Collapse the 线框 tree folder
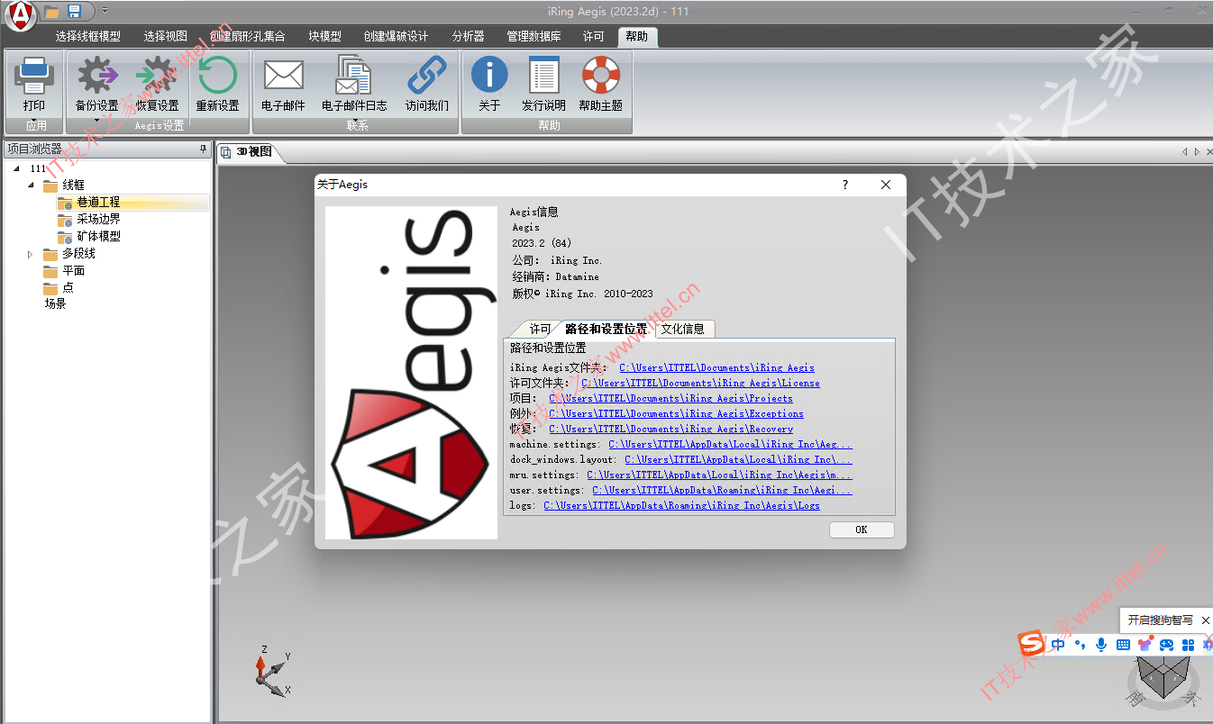This screenshot has height=724, width=1213. click(31, 186)
